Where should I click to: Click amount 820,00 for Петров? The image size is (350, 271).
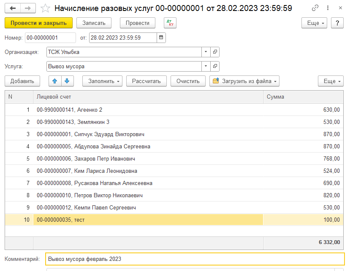331,196
